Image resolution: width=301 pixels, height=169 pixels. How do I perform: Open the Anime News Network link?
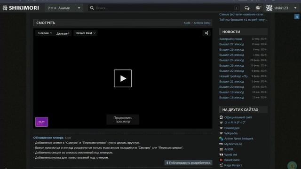[x=239, y=138]
